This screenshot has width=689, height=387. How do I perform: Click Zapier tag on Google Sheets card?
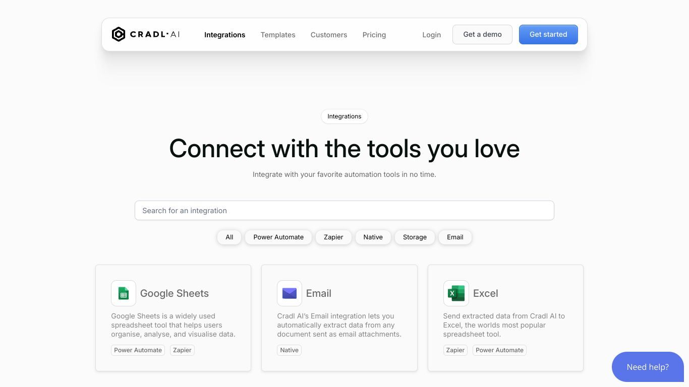coord(182,350)
